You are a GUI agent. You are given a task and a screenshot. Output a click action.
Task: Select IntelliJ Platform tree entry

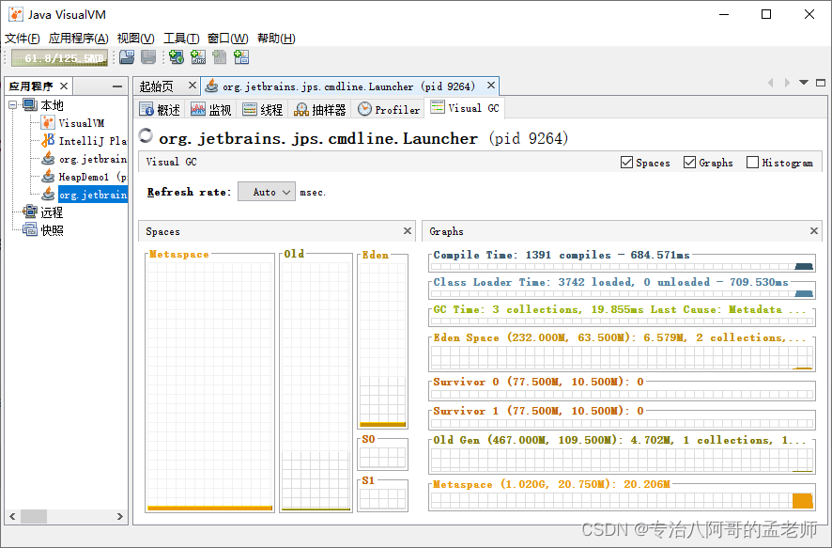(93, 141)
